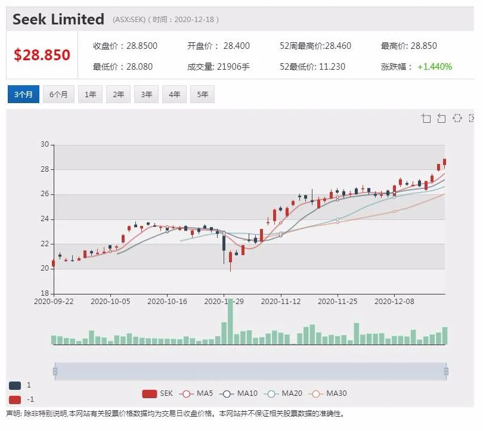The width and height of the screenshot is (483, 431).
Task: Toggle the SEK candlestick legend icon
Action: click(x=150, y=394)
